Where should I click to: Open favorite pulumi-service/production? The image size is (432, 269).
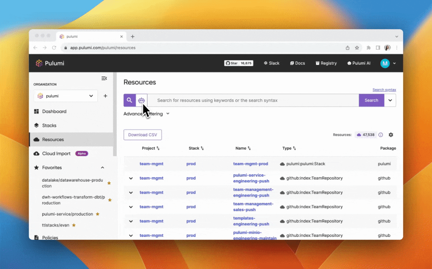click(68, 214)
